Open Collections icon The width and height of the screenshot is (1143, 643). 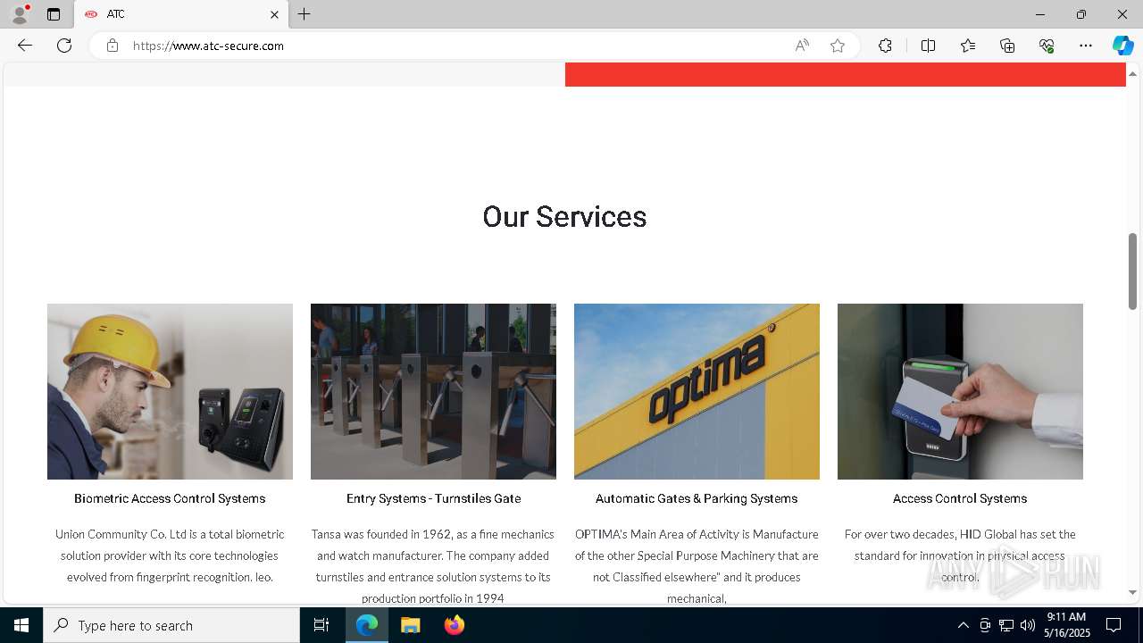point(1007,46)
